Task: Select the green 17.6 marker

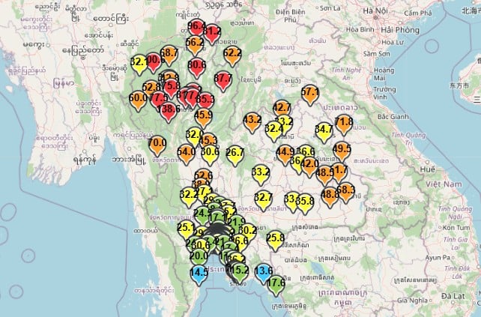Action: (x=276, y=284)
